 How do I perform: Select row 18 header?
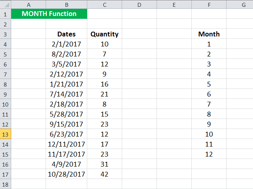(5, 184)
